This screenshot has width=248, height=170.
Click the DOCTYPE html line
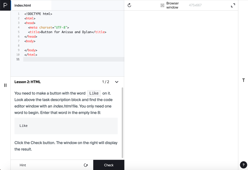pyautogui.click(x=38, y=14)
